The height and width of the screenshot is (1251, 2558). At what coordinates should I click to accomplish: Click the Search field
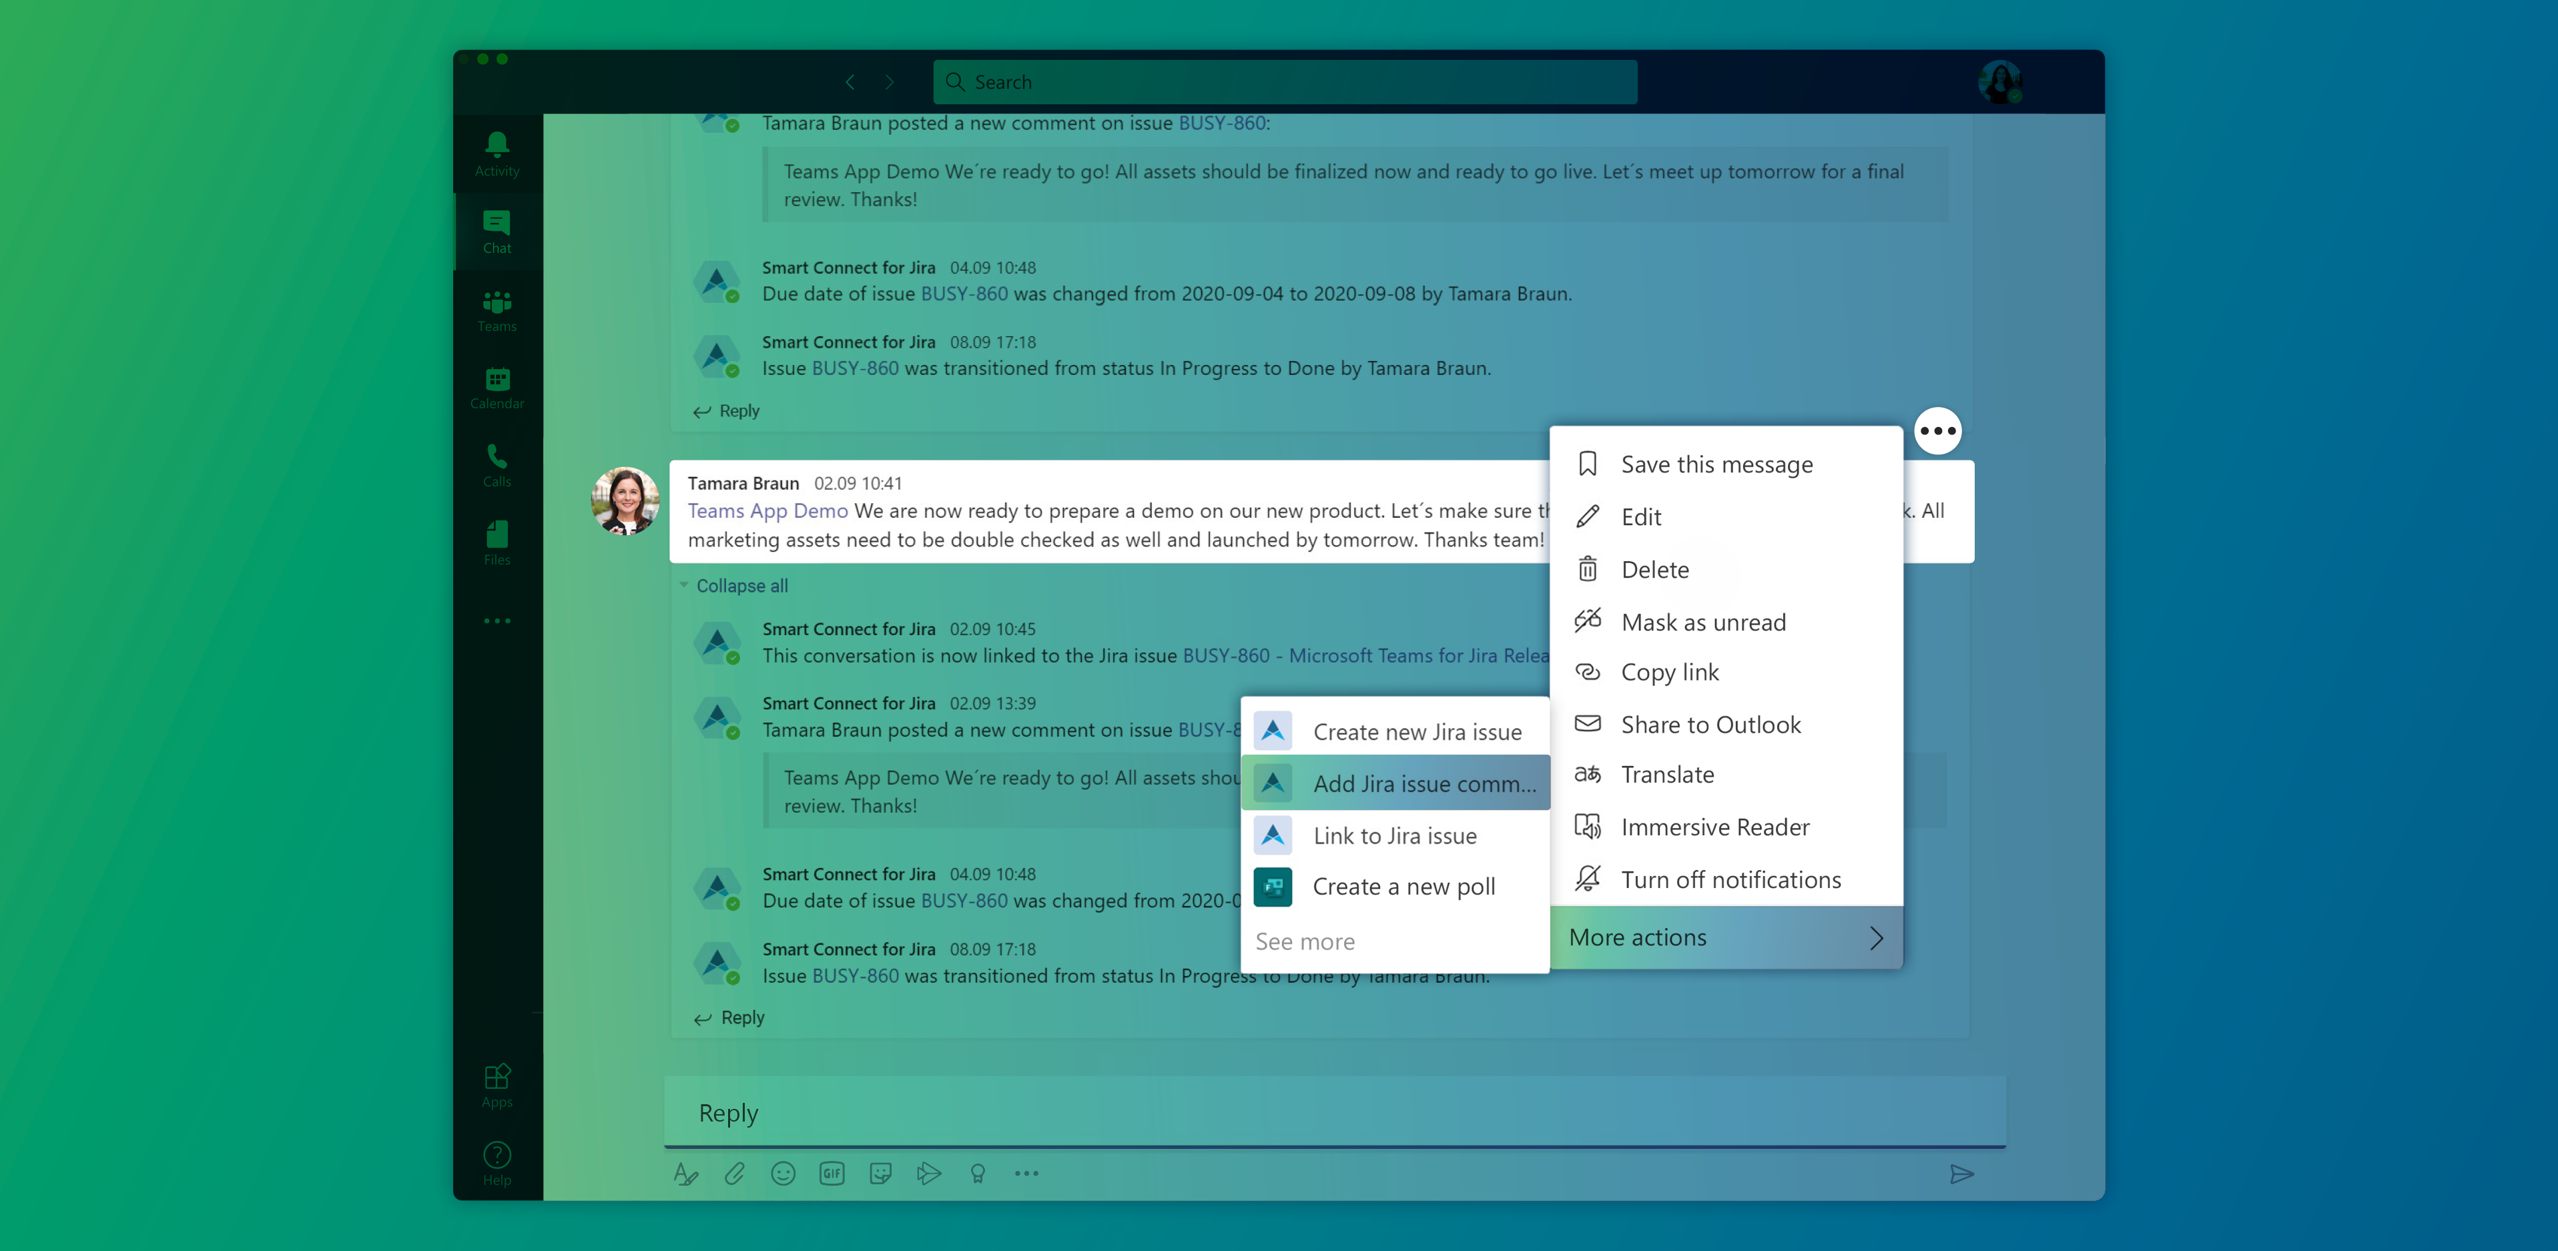pyautogui.click(x=1285, y=83)
